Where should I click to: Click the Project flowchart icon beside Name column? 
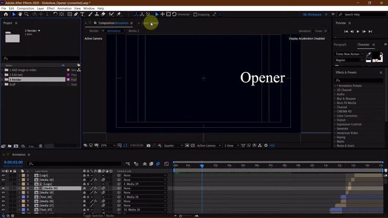tap(79, 70)
